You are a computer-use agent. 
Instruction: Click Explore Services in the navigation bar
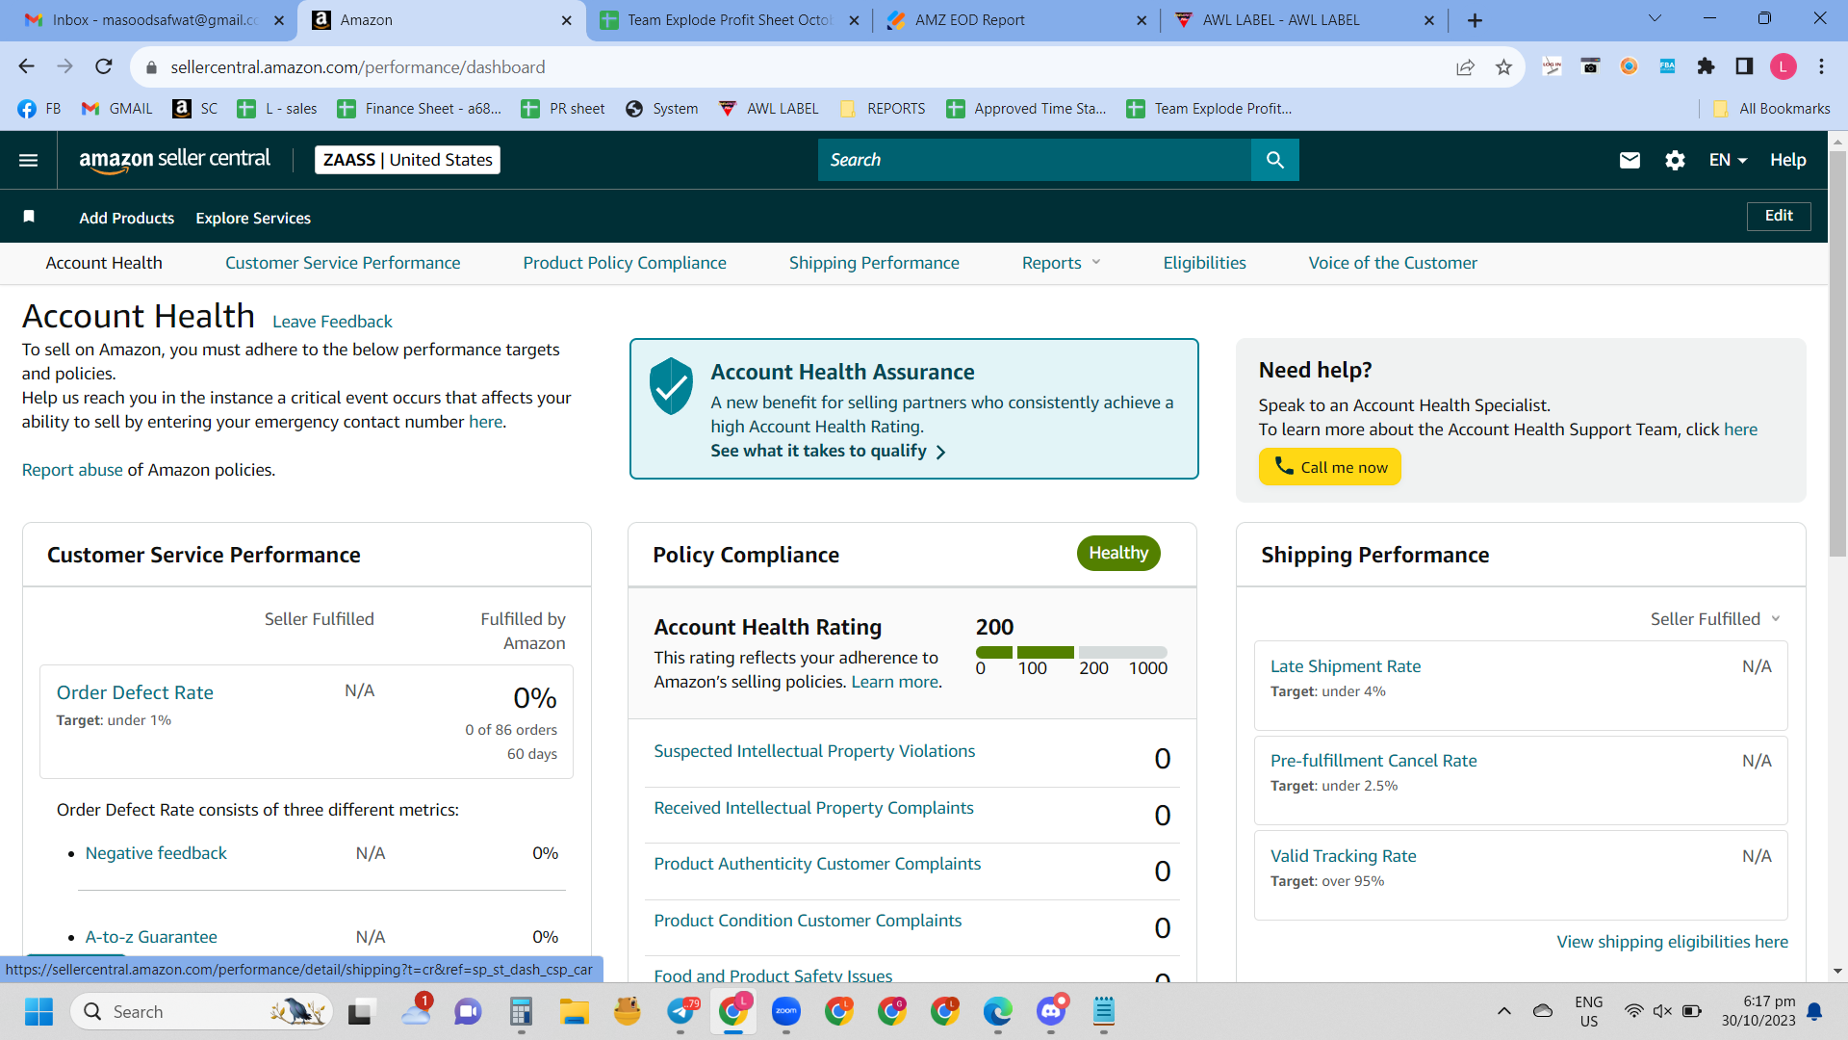pos(253,218)
